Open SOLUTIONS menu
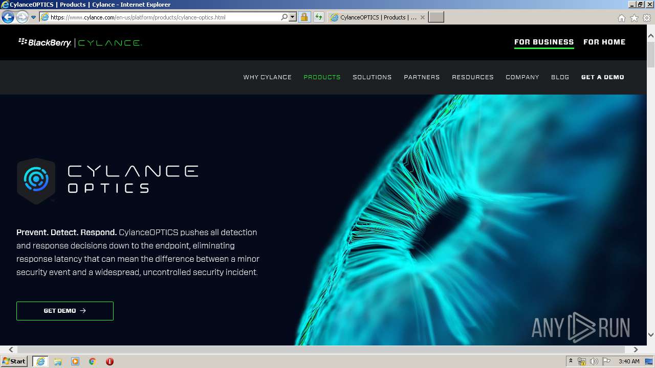Viewport: 655px width, 368px height. tap(372, 77)
